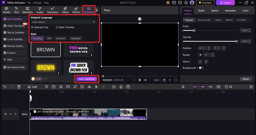Screen dimensions: 256x135
Task: Adjust the Rotate degree stepper
Action: [x=212, y=55]
